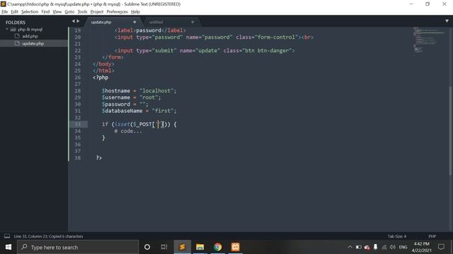Click the network tray icon
Image resolution: width=453 pixels, height=254 pixels.
(384, 247)
